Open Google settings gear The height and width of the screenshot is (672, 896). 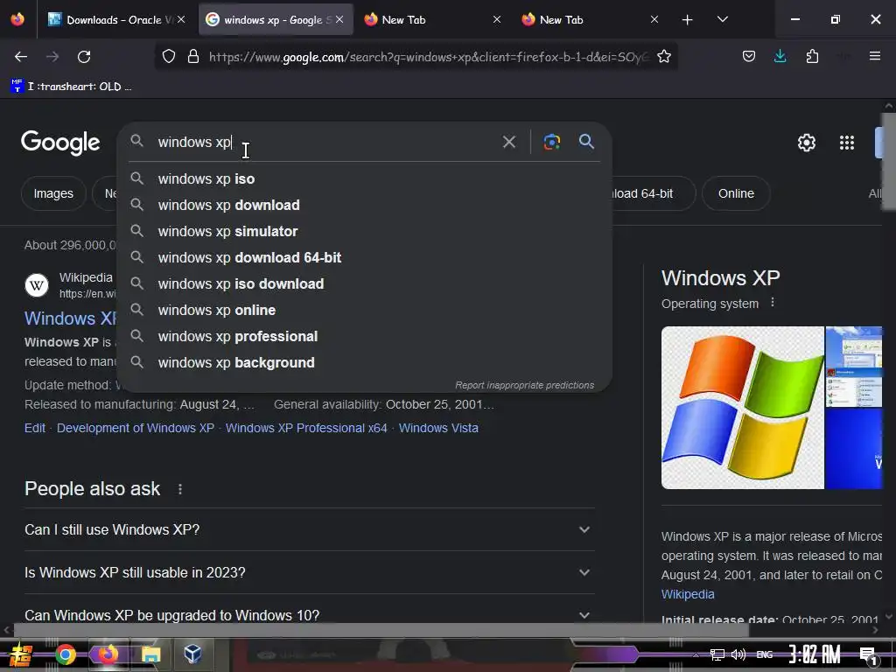(806, 143)
